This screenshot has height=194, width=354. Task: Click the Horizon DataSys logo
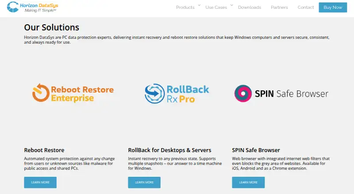click(x=32, y=7)
